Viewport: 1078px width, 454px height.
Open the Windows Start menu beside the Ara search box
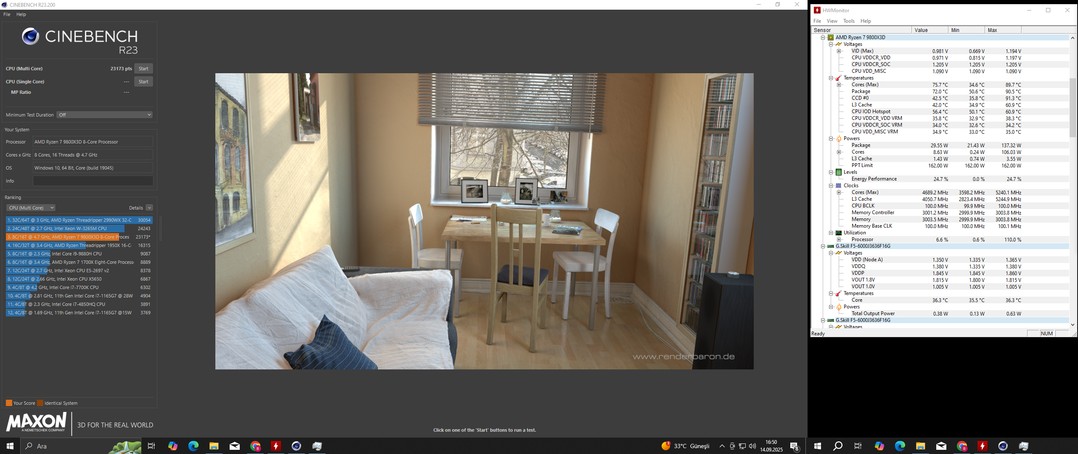[x=10, y=446]
